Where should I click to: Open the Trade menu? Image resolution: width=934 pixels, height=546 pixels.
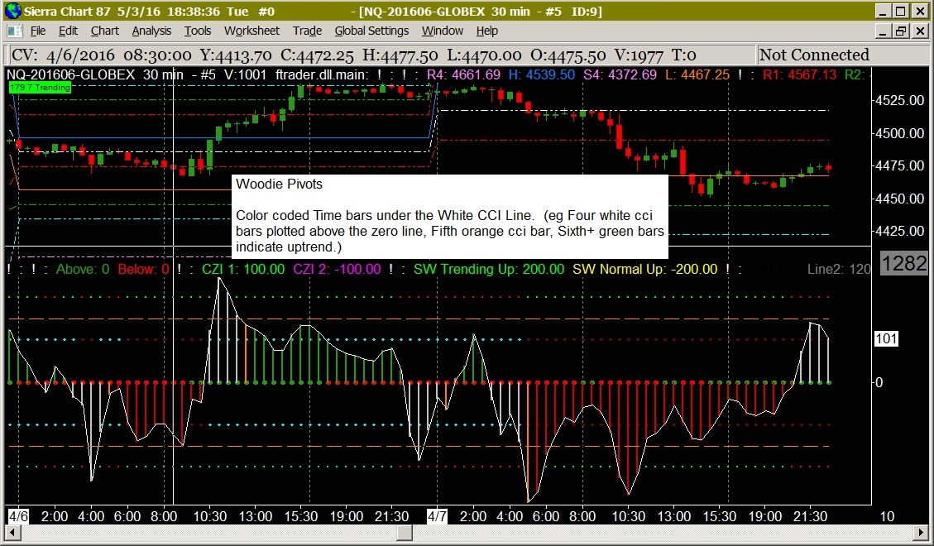coord(307,31)
